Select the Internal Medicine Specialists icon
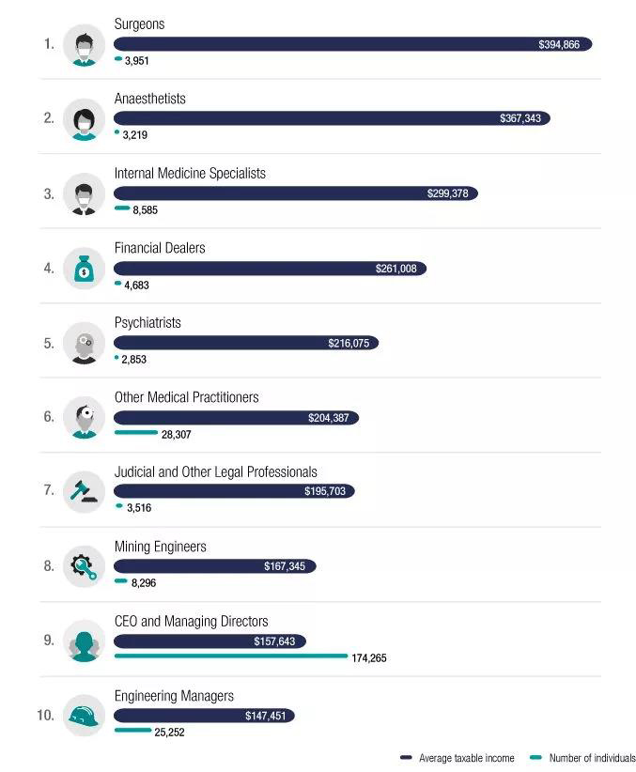 pyautogui.click(x=85, y=194)
